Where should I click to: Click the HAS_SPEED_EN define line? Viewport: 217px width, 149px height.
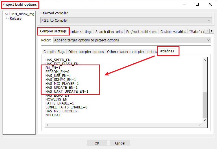(x=58, y=60)
